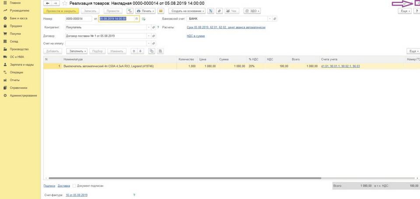
Task: Click the Номер input field
Action: pyautogui.click(x=78, y=19)
